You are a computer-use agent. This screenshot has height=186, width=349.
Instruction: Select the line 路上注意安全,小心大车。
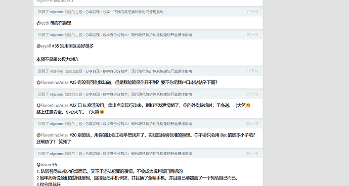click(x=61, y=112)
